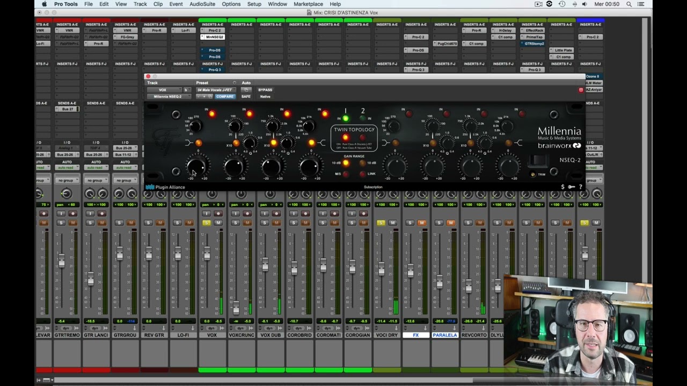Open the Clip menu
This screenshot has width=687, height=386.
pos(158,4)
